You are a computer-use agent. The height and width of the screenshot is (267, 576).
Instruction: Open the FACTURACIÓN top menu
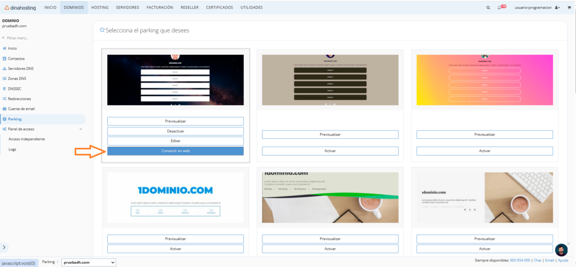pos(160,7)
